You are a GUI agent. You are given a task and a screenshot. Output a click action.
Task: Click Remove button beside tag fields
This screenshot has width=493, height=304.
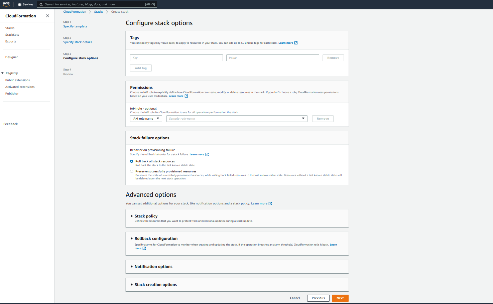pyautogui.click(x=333, y=58)
